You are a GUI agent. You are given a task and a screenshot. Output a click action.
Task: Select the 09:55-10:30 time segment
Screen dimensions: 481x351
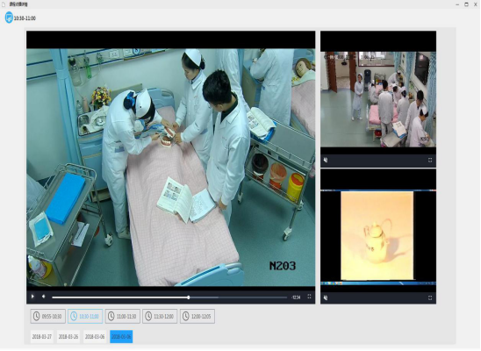[48, 317]
